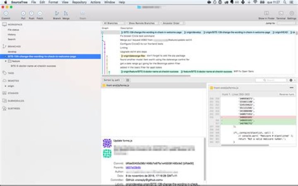Select the forms.js file in file list
This screenshot has width=298, height=186.
(154, 86)
